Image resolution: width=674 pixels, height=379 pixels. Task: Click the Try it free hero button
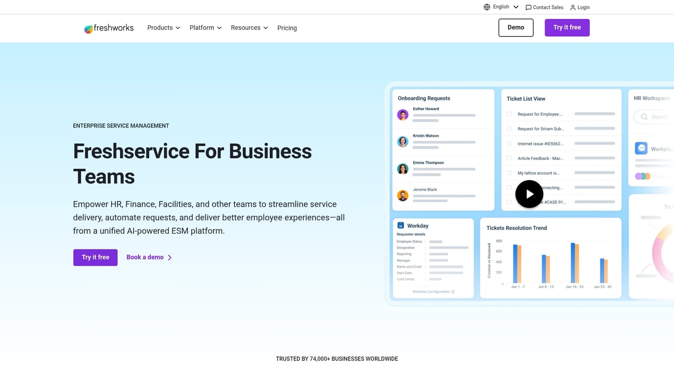click(95, 257)
